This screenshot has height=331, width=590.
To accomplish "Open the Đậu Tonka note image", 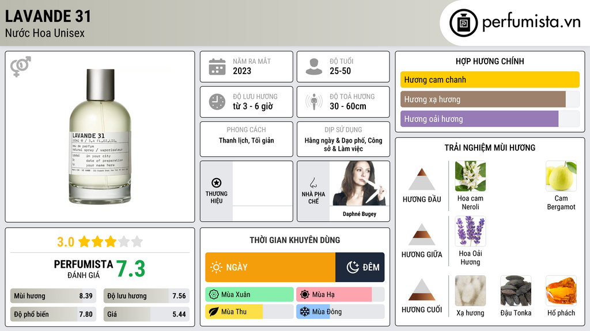I will pyautogui.click(x=516, y=291).
